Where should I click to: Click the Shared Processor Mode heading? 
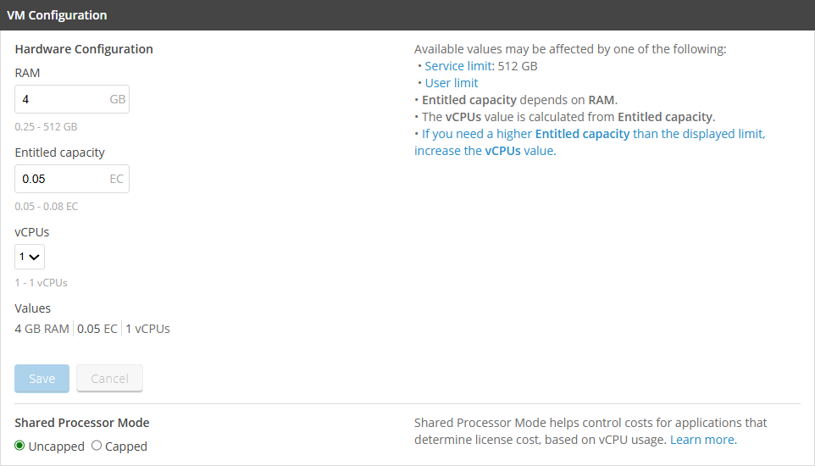coord(82,423)
